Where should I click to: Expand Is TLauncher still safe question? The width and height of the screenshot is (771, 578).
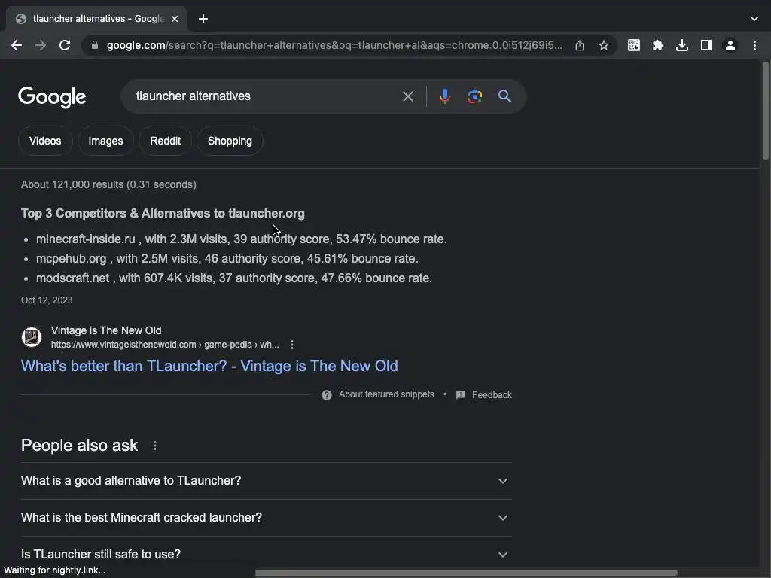266,555
